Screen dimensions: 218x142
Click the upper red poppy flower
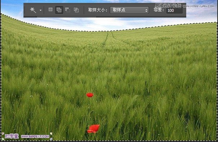[x=90, y=95]
